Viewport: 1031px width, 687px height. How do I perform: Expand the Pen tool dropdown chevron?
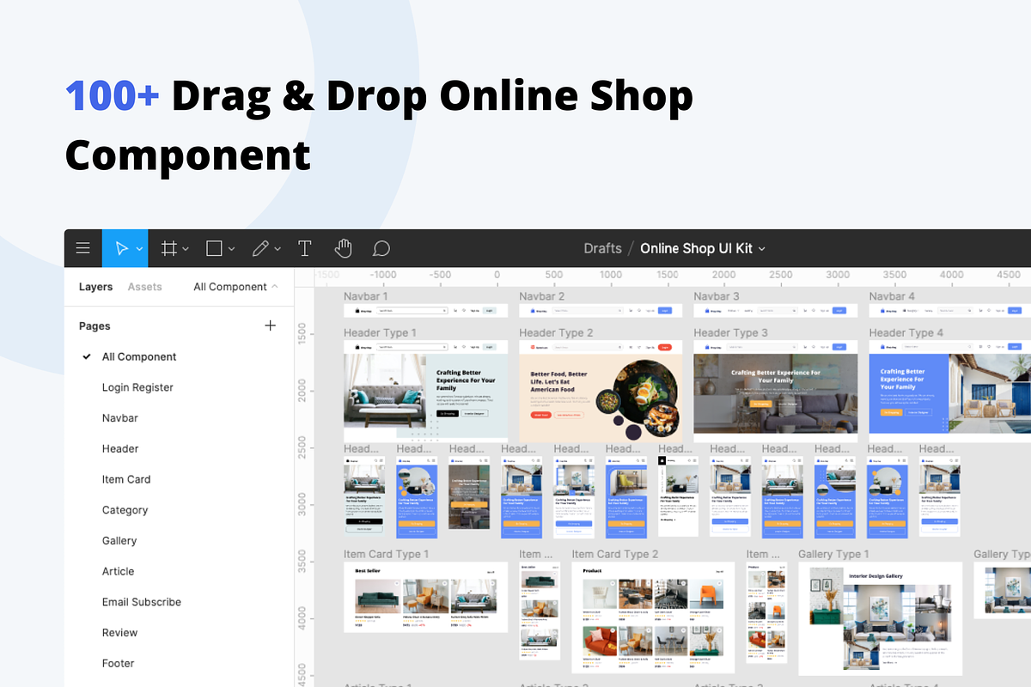(x=277, y=249)
